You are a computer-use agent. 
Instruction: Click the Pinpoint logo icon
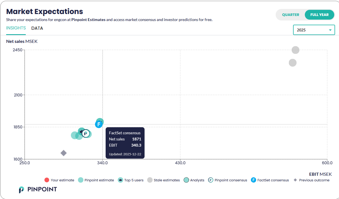tap(22, 189)
